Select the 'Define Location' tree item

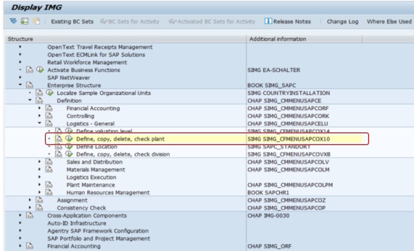97,146
